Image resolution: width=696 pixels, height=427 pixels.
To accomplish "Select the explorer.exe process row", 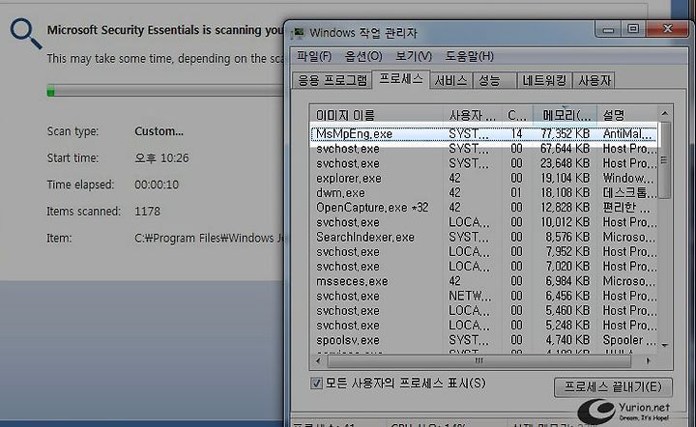I will pos(484,179).
